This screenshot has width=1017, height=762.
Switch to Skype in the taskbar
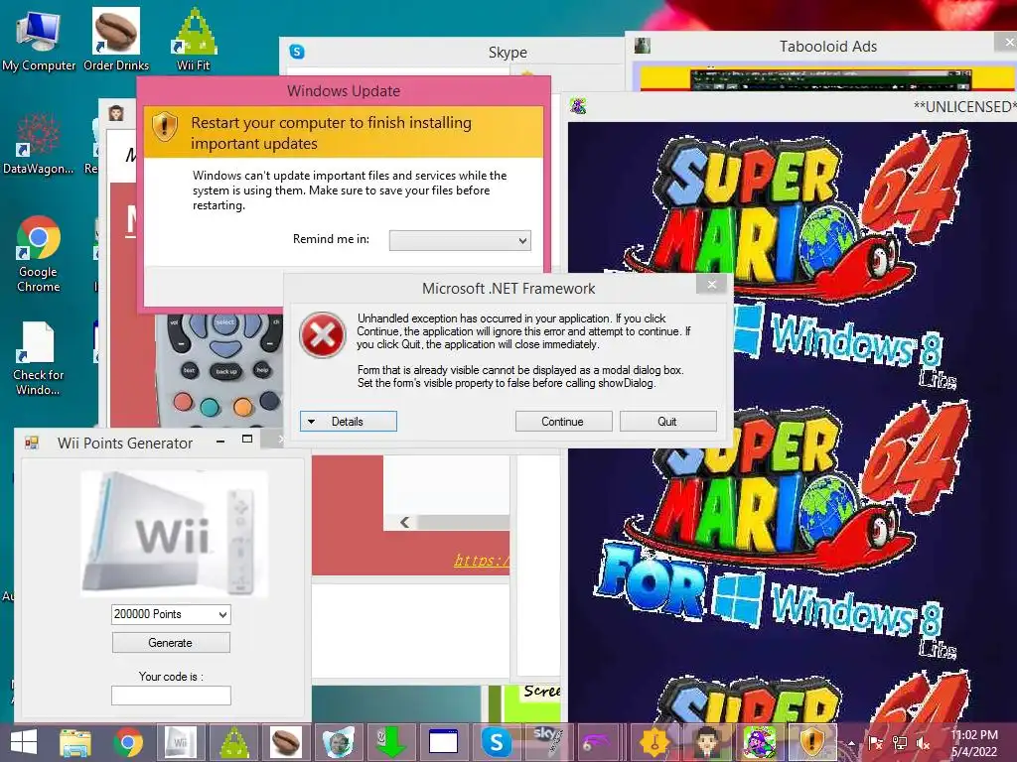[497, 742]
